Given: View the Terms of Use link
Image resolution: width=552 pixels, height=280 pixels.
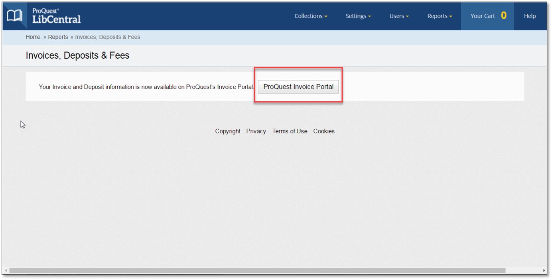Looking at the screenshot, I should pos(290,131).
